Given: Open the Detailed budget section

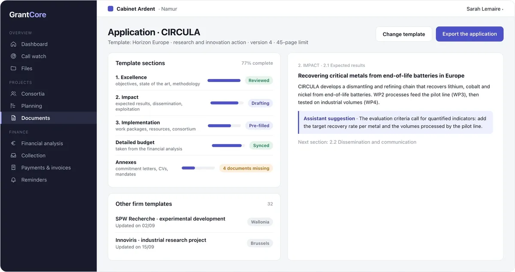Looking at the screenshot, I should [x=194, y=145].
